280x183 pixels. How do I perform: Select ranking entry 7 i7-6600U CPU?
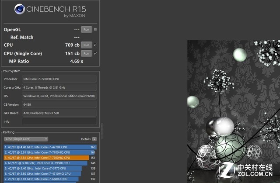[50, 179]
